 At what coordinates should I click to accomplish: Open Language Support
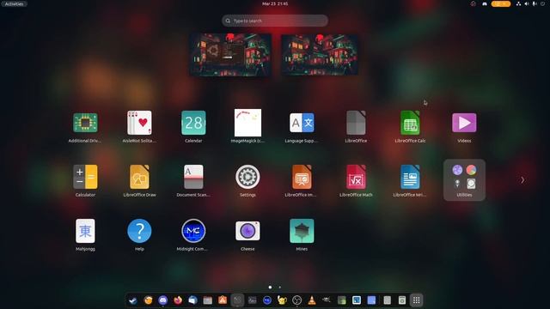(x=302, y=123)
